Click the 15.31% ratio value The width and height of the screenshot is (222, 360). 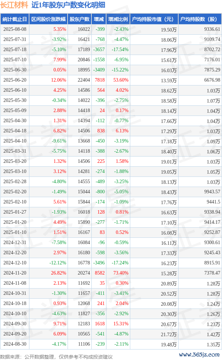[121, 324]
